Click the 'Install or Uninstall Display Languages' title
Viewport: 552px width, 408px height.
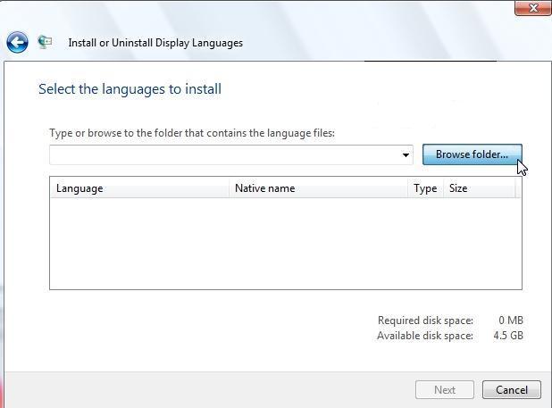click(155, 43)
